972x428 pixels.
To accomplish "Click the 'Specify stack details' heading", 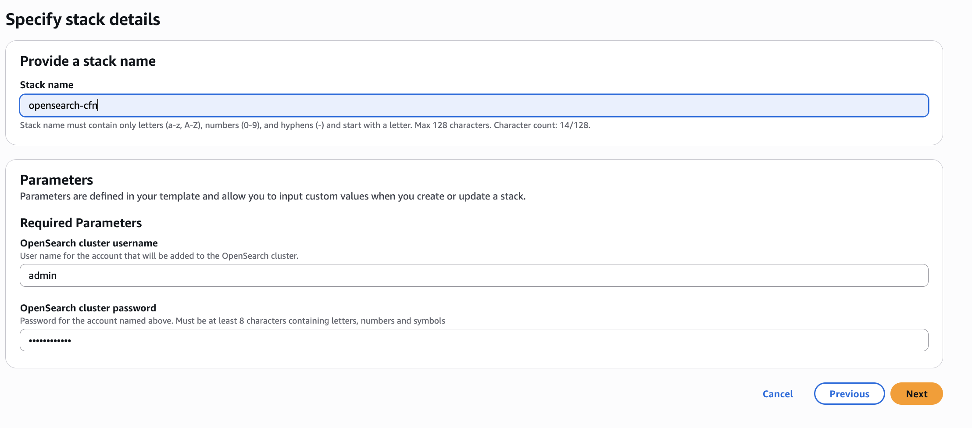I will (83, 19).
